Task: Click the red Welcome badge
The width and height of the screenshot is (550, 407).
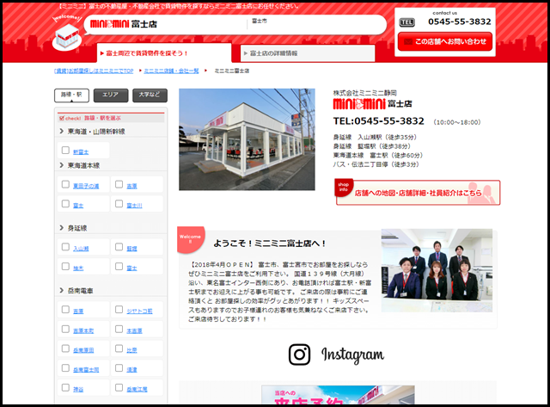Action: [x=191, y=239]
